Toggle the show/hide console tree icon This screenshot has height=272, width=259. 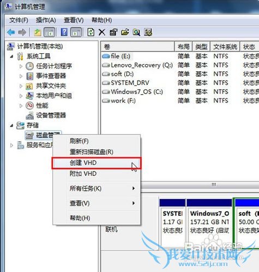click(49, 32)
